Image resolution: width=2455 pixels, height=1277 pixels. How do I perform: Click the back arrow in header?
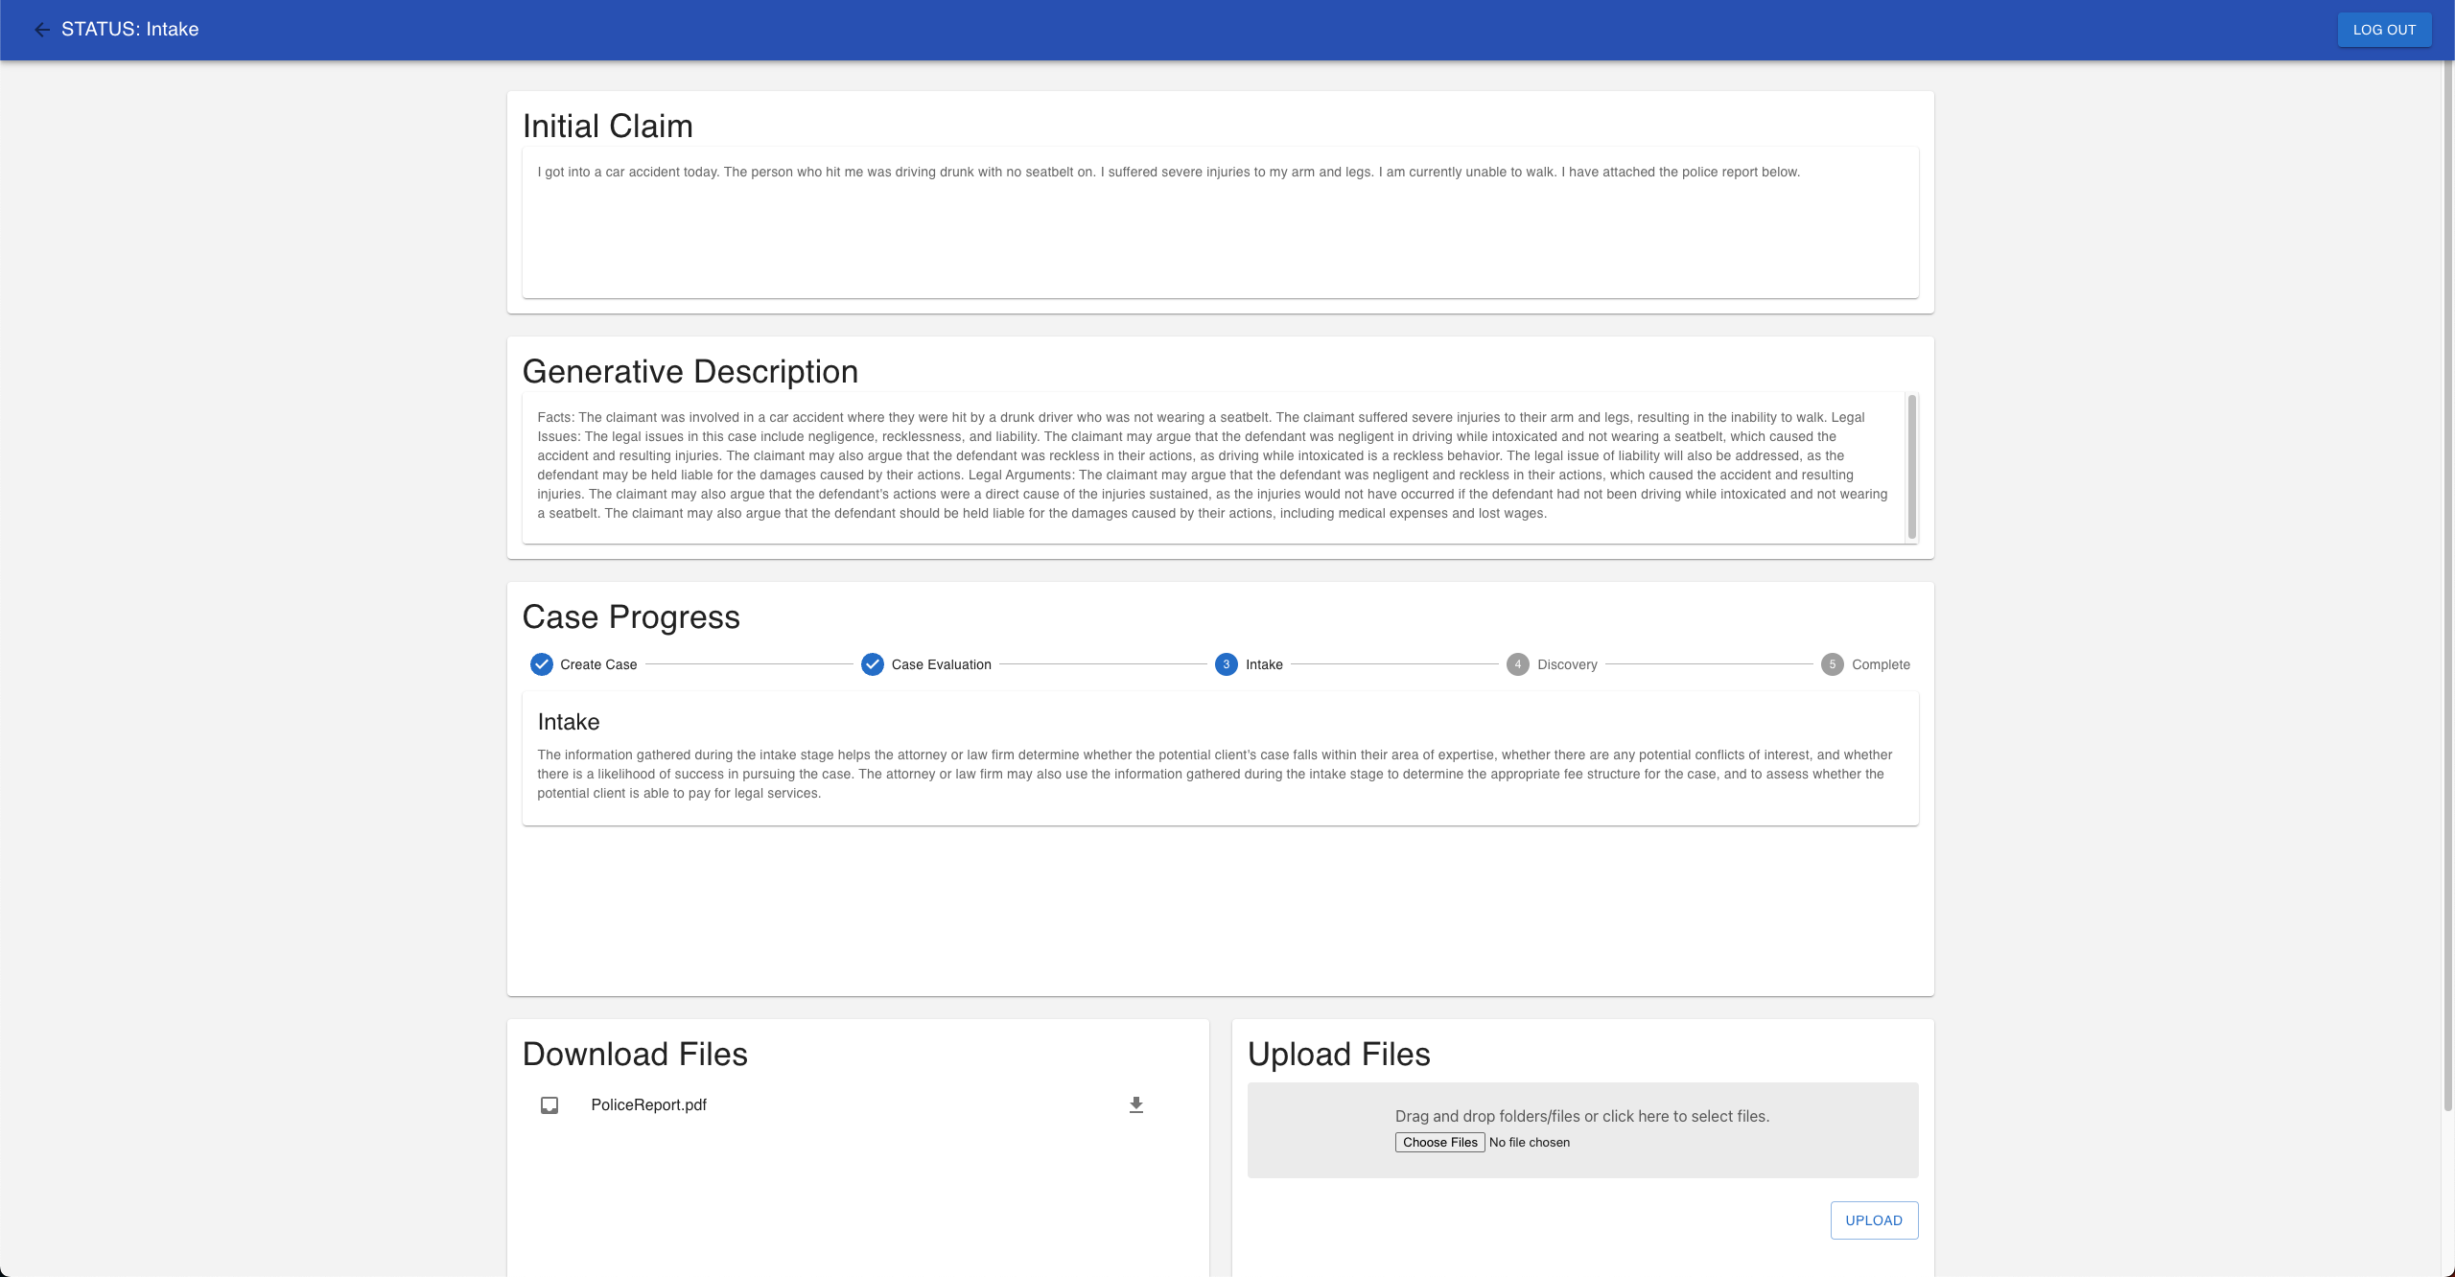(x=41, y=30)
